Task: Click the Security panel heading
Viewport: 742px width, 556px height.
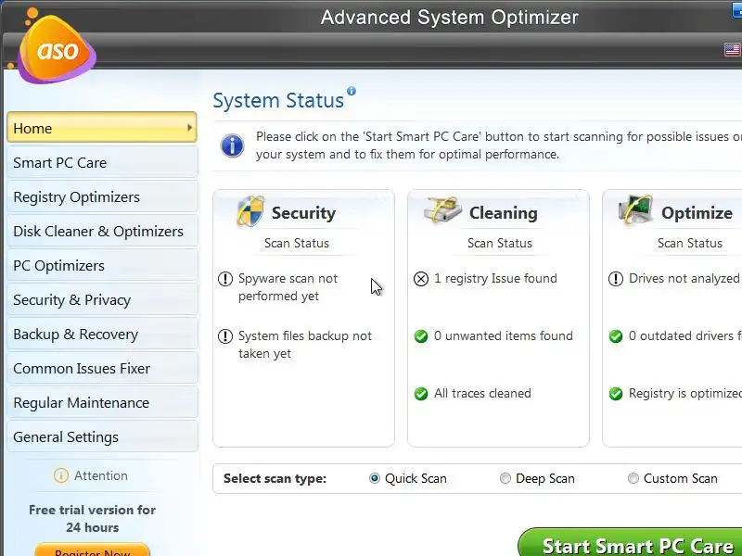Action: point(303,213)
